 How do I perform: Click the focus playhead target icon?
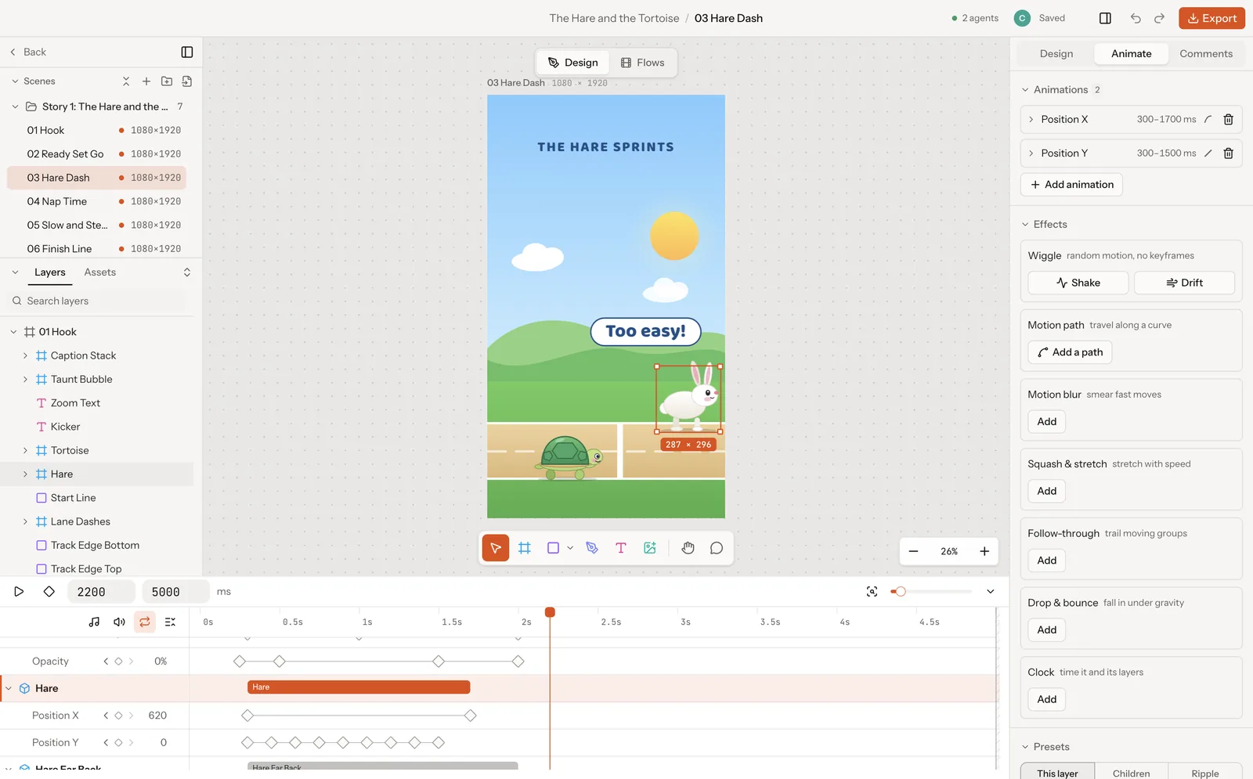[872, 592]
